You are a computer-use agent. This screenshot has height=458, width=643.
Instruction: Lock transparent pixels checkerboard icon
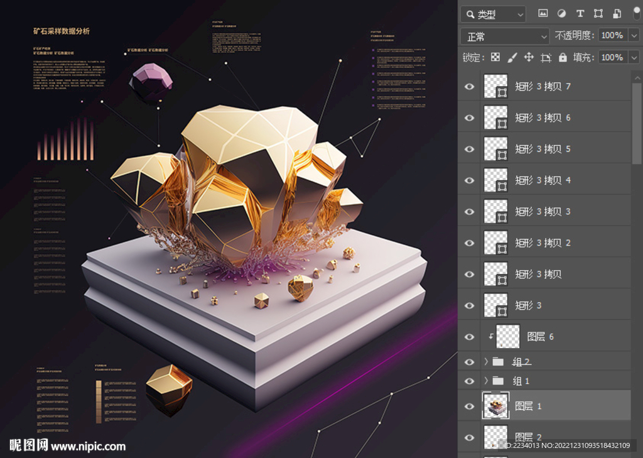click(495, 57)
